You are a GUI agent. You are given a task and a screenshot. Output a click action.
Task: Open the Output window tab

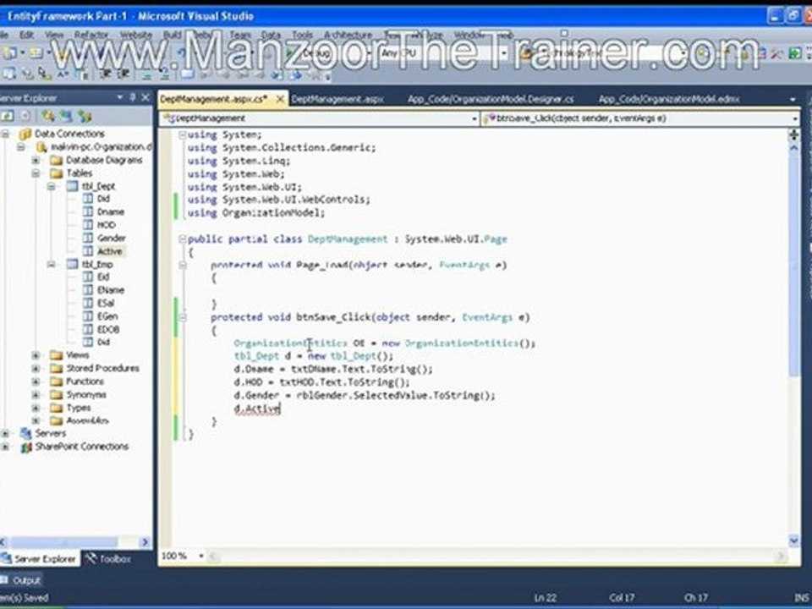21,580
